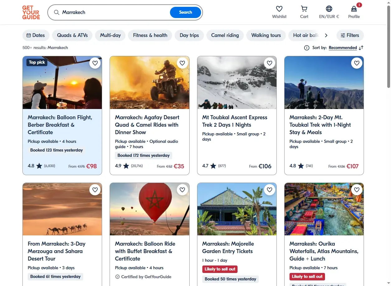Click 'Booked 172 times yesterday' badge

(144, 156)
